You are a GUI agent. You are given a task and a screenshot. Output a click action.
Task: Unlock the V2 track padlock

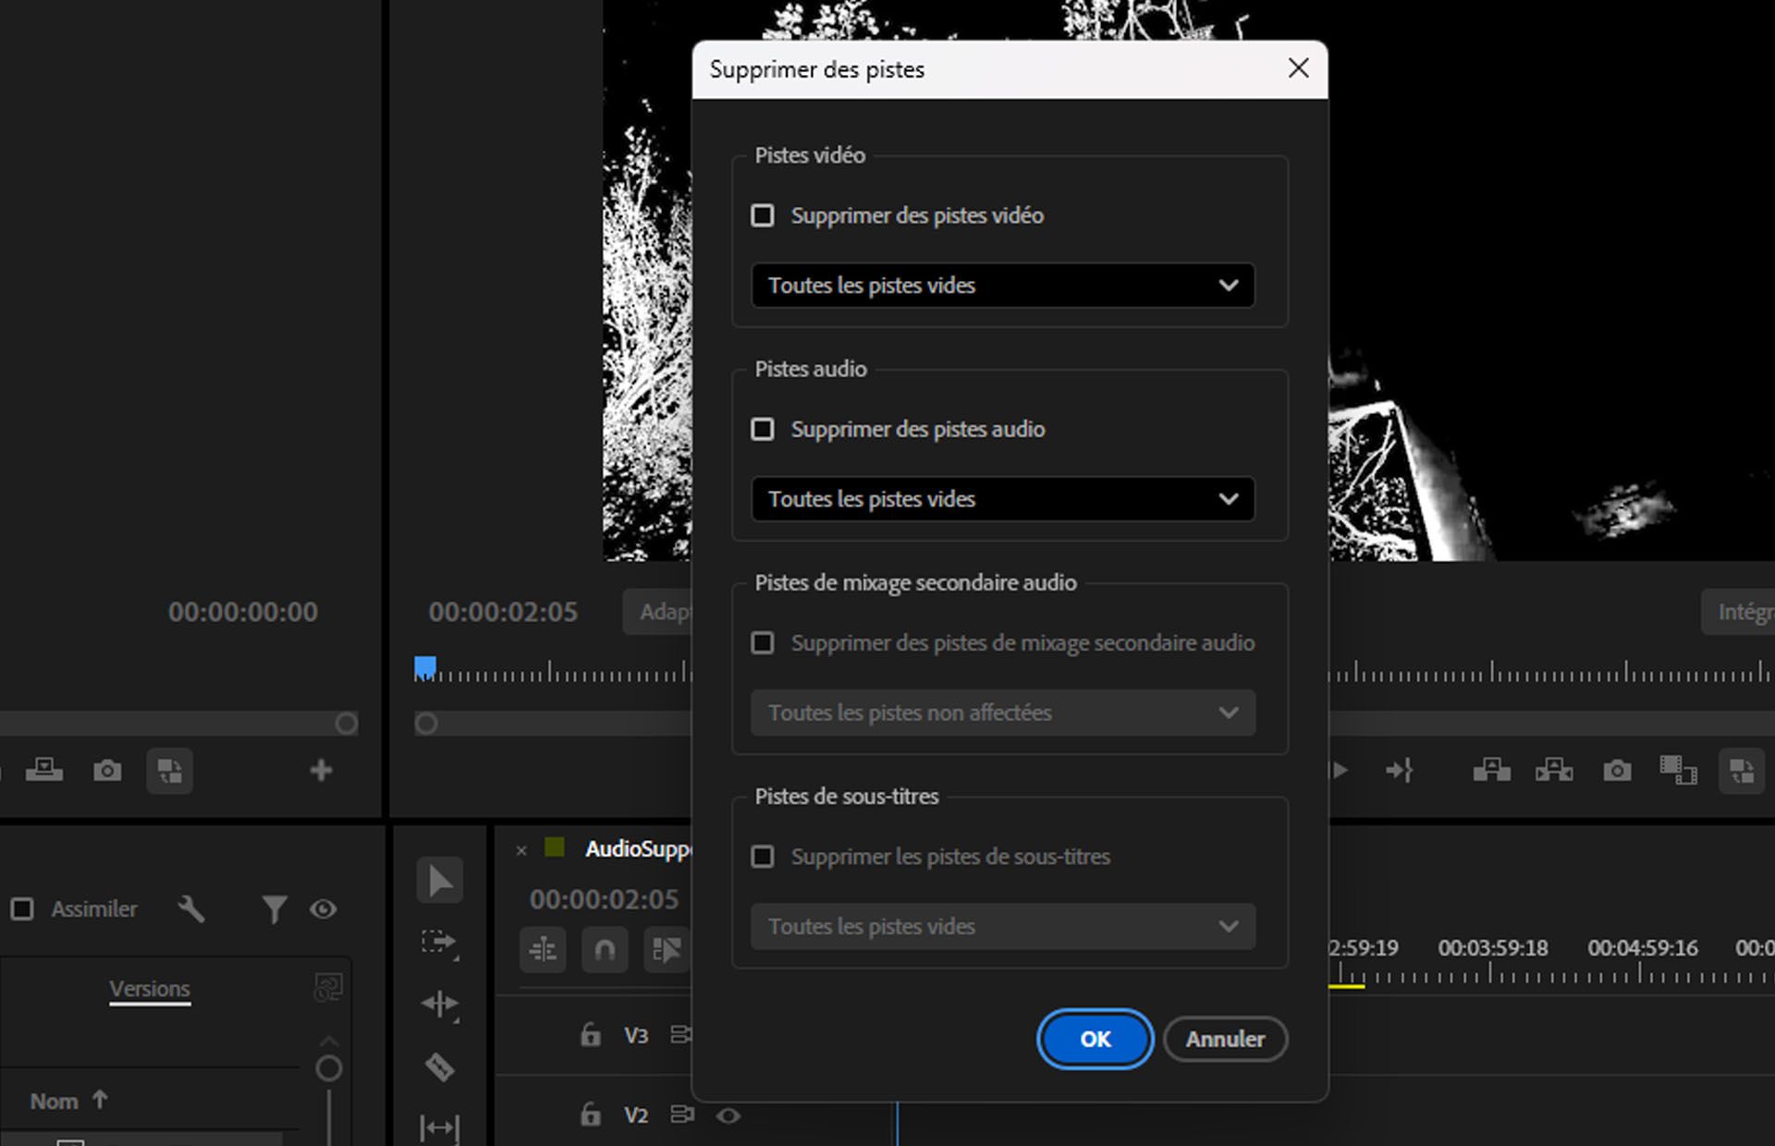[589, 1115]
